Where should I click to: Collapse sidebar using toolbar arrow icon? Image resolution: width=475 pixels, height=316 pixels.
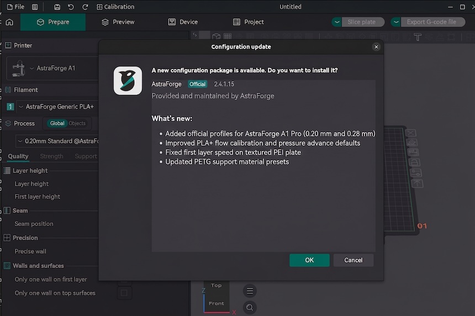coord(195,35)
